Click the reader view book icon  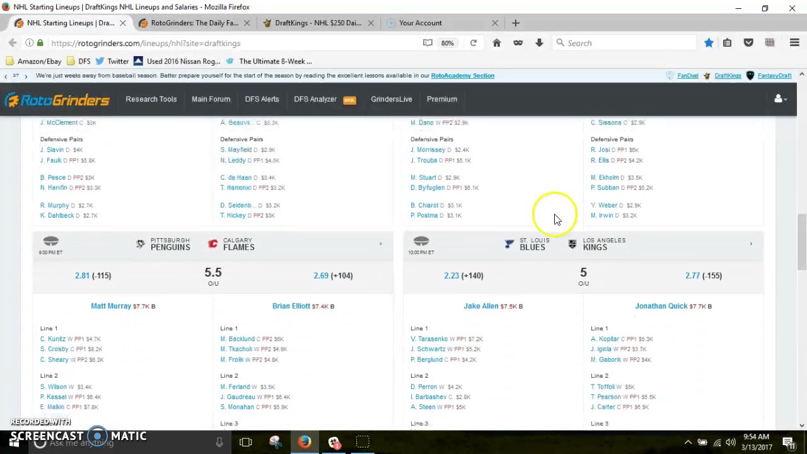427,43
